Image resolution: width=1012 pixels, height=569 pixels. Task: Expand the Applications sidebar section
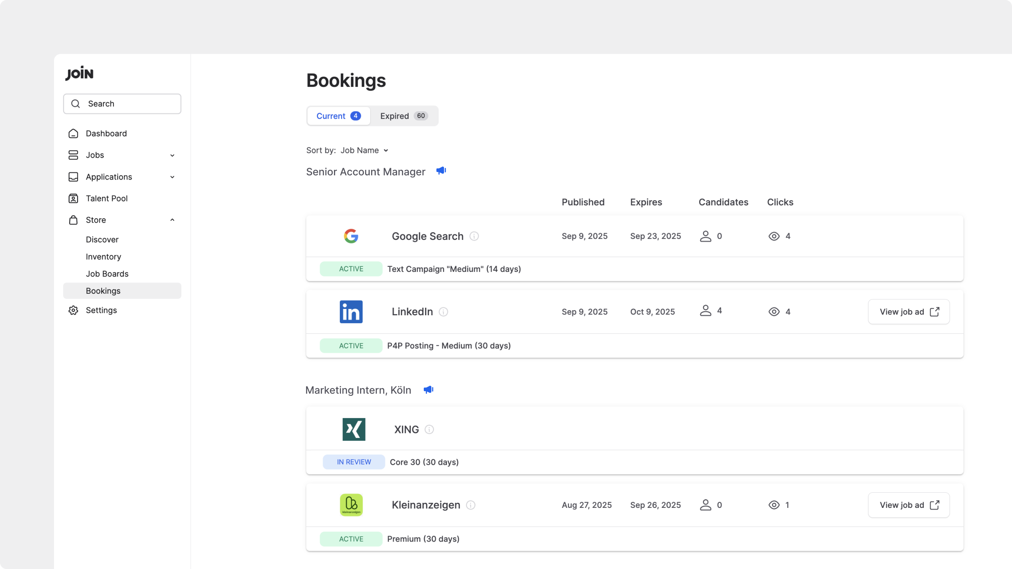coord(172,177)
